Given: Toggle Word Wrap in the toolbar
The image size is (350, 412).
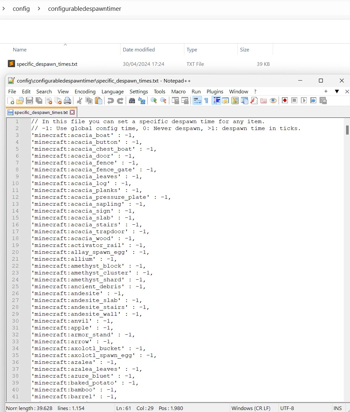Looking at the screenshot, I should coord(197,101).
